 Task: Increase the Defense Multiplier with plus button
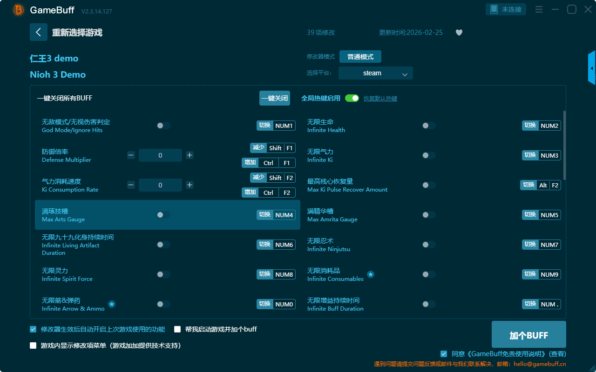click(x=190, y=155)
